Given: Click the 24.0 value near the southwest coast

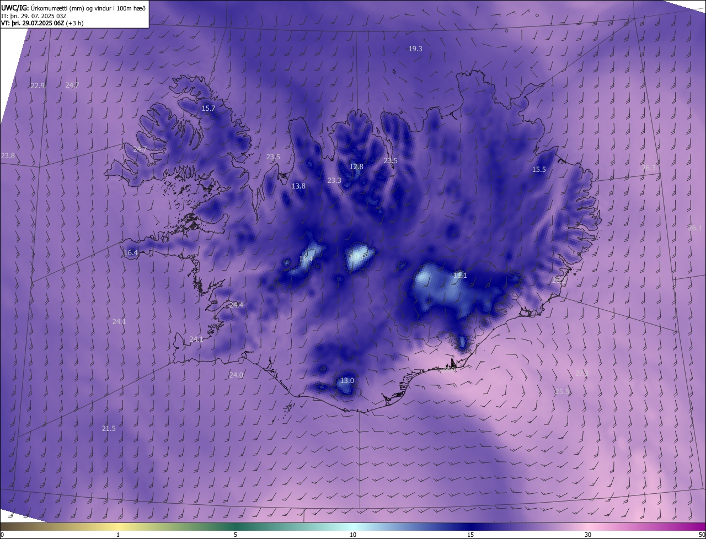Looking at the screenshot, I should tap(236, 375).
